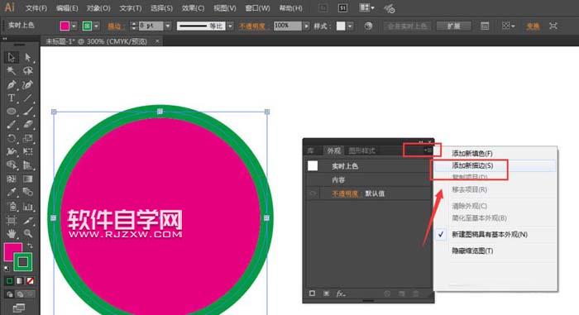Open the align panel icon in control bar

[x=485, y=26]
